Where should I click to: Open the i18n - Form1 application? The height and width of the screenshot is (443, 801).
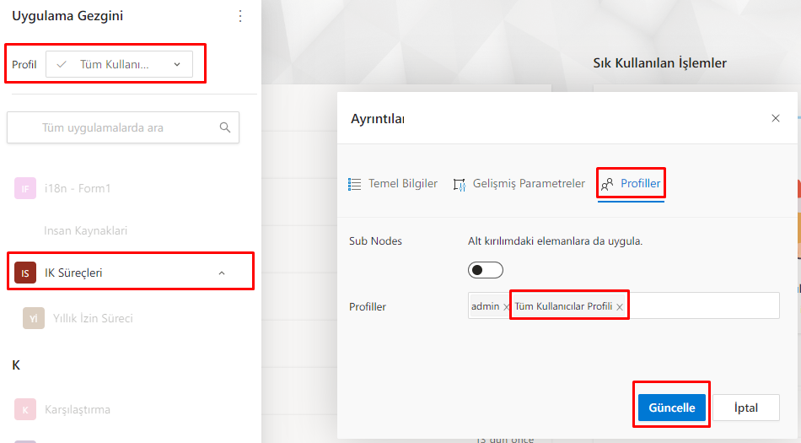pyautogui.click(x=78, y=188)
